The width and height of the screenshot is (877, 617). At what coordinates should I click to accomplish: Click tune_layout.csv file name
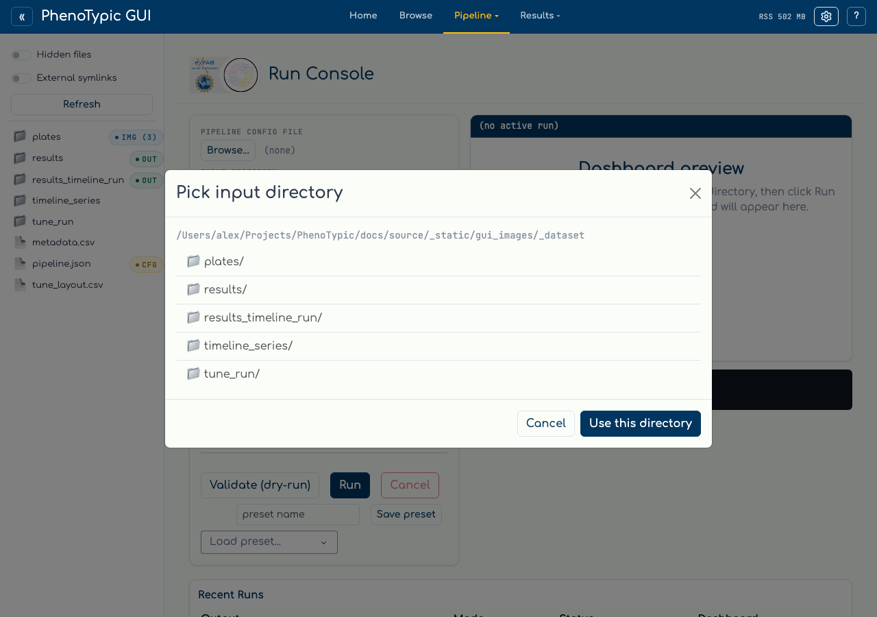[x=67, y=285]
